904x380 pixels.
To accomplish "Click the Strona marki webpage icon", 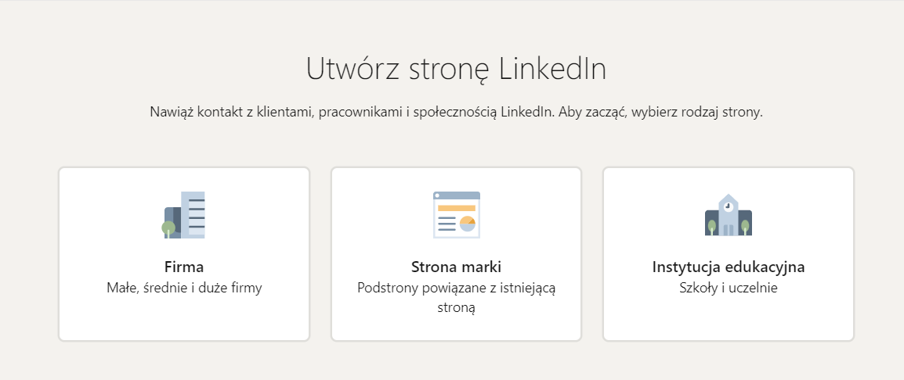I will 456,214.
